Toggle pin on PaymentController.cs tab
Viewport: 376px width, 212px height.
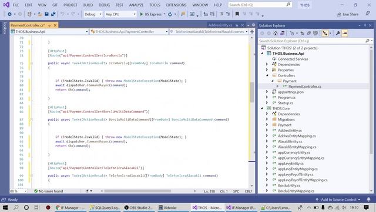click(49, 25)
